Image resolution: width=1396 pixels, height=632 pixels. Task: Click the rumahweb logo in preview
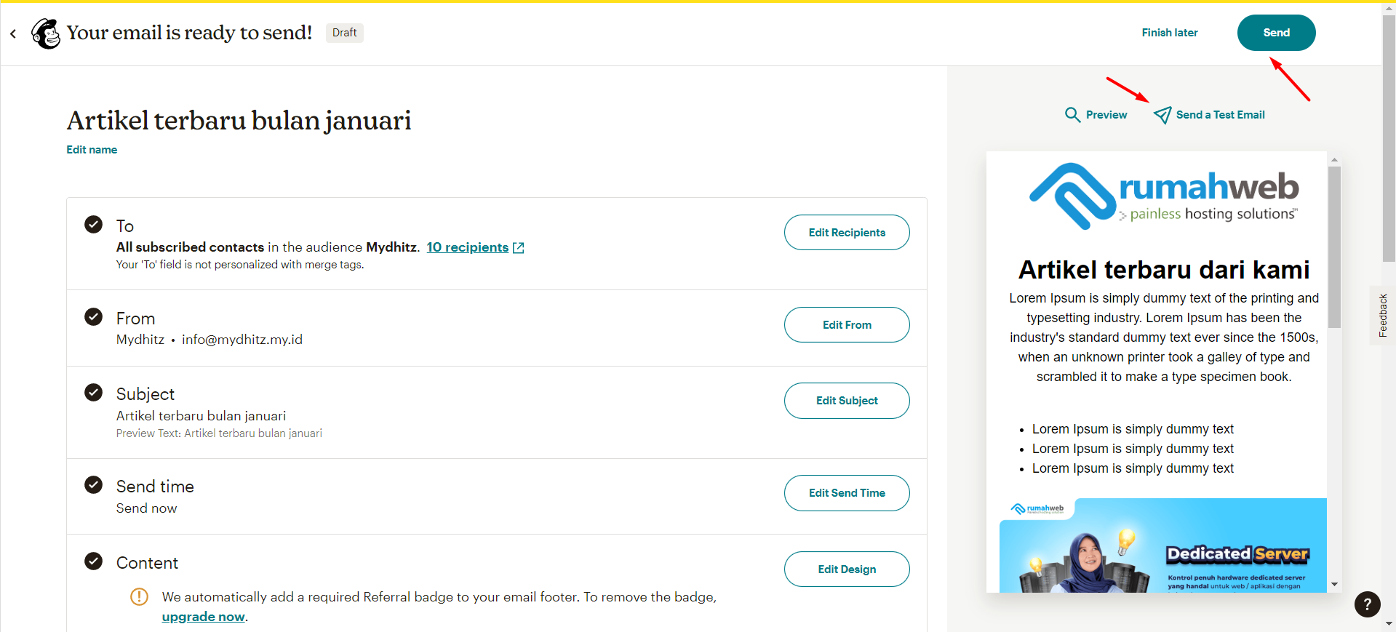tap(1163, 196)
